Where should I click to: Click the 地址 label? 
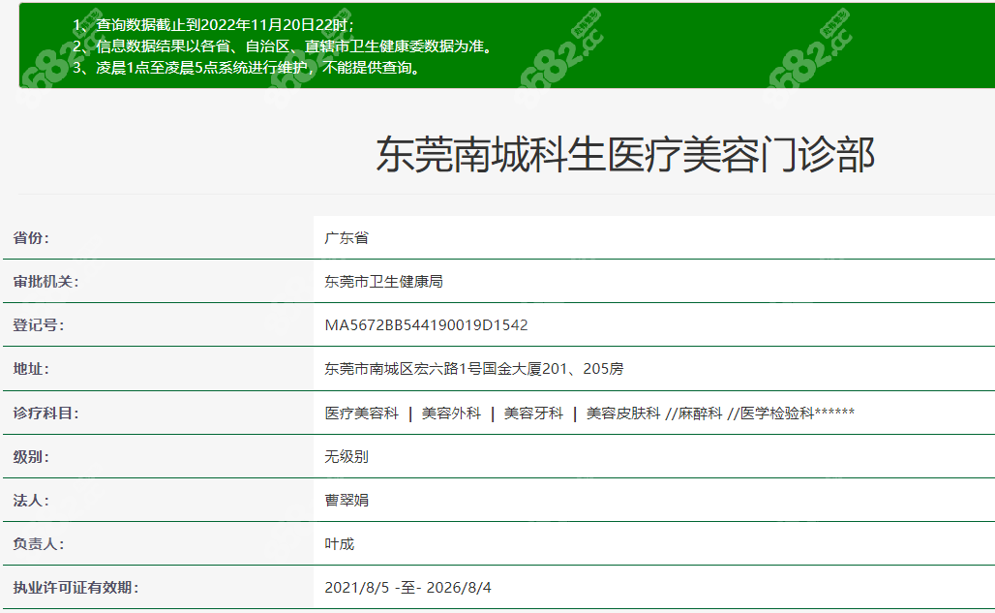31,369
